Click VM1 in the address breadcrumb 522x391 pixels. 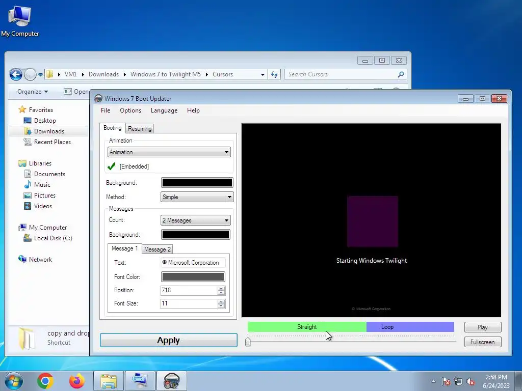70,74
